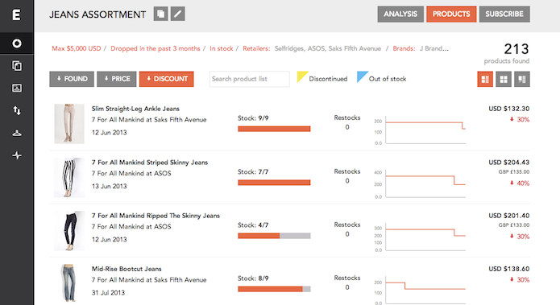
Task: Click the 13 Jun 2013 date
Action: coord(110,186)
